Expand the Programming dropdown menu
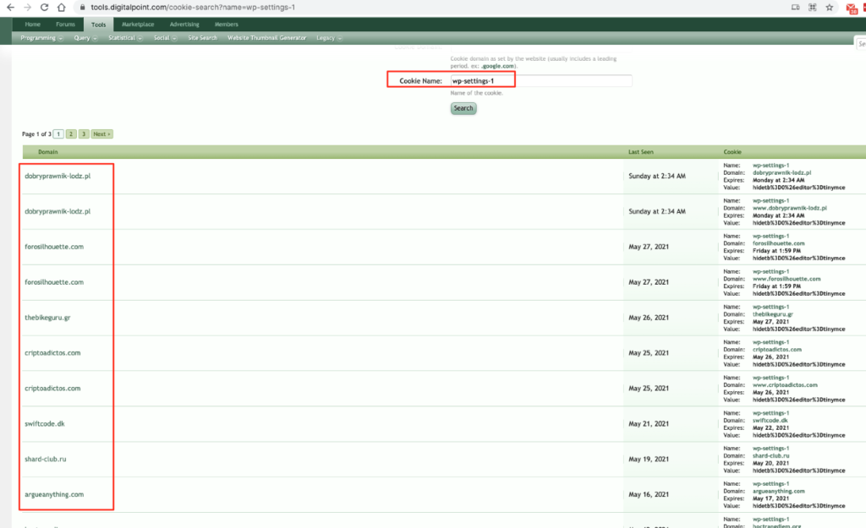The image size is (866, 528). click(41, 38)
